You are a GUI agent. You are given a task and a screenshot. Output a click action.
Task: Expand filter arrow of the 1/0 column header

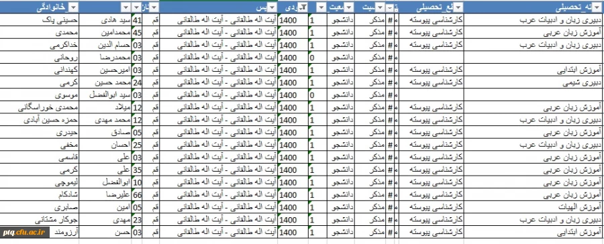[321, 7]
